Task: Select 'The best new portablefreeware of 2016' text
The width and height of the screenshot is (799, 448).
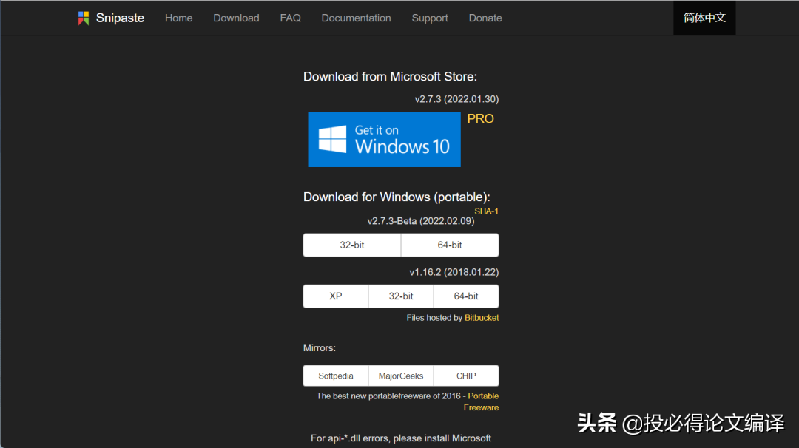Action: 388,396
